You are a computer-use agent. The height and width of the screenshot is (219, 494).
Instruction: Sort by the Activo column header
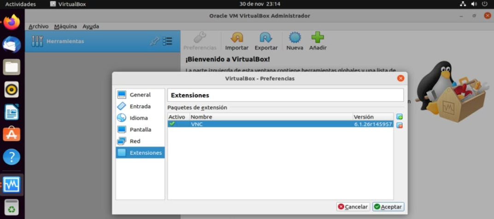click(x=178, y=117)
